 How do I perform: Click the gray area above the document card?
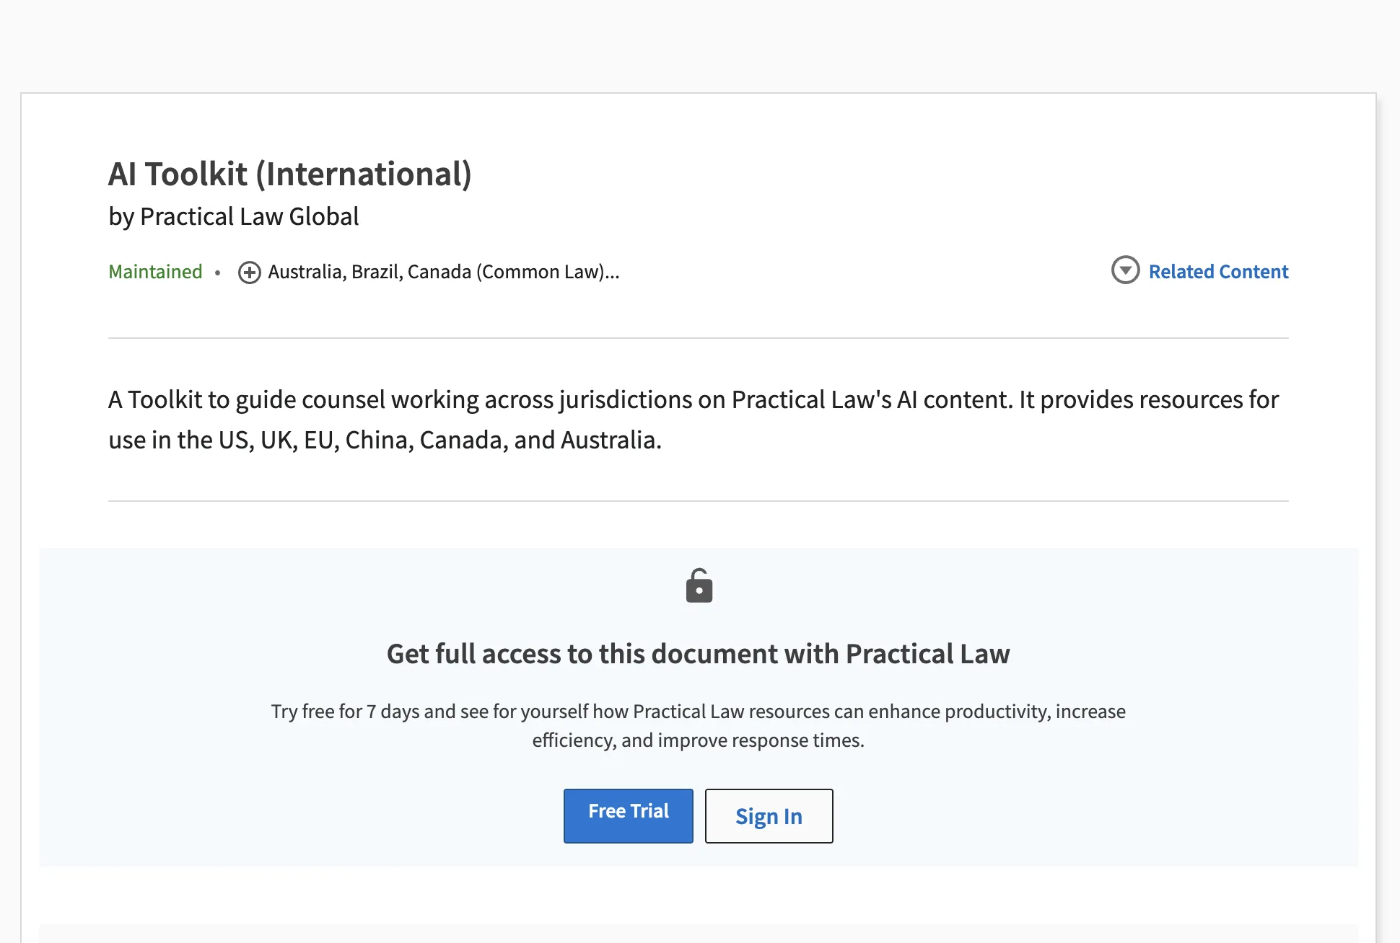point(698,43)
